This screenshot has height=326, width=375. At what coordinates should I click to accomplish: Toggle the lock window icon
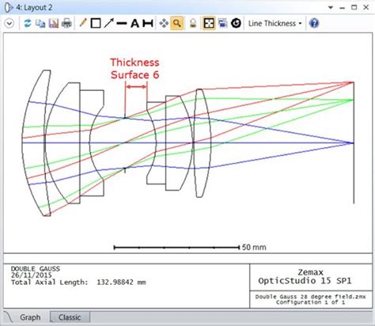[x=193, y=24]
